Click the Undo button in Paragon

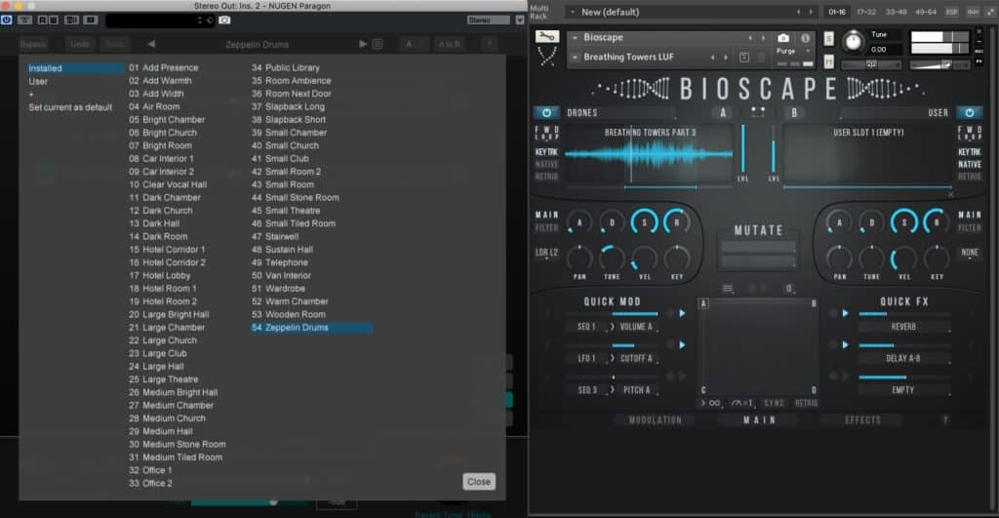click(x=80, y=44)
